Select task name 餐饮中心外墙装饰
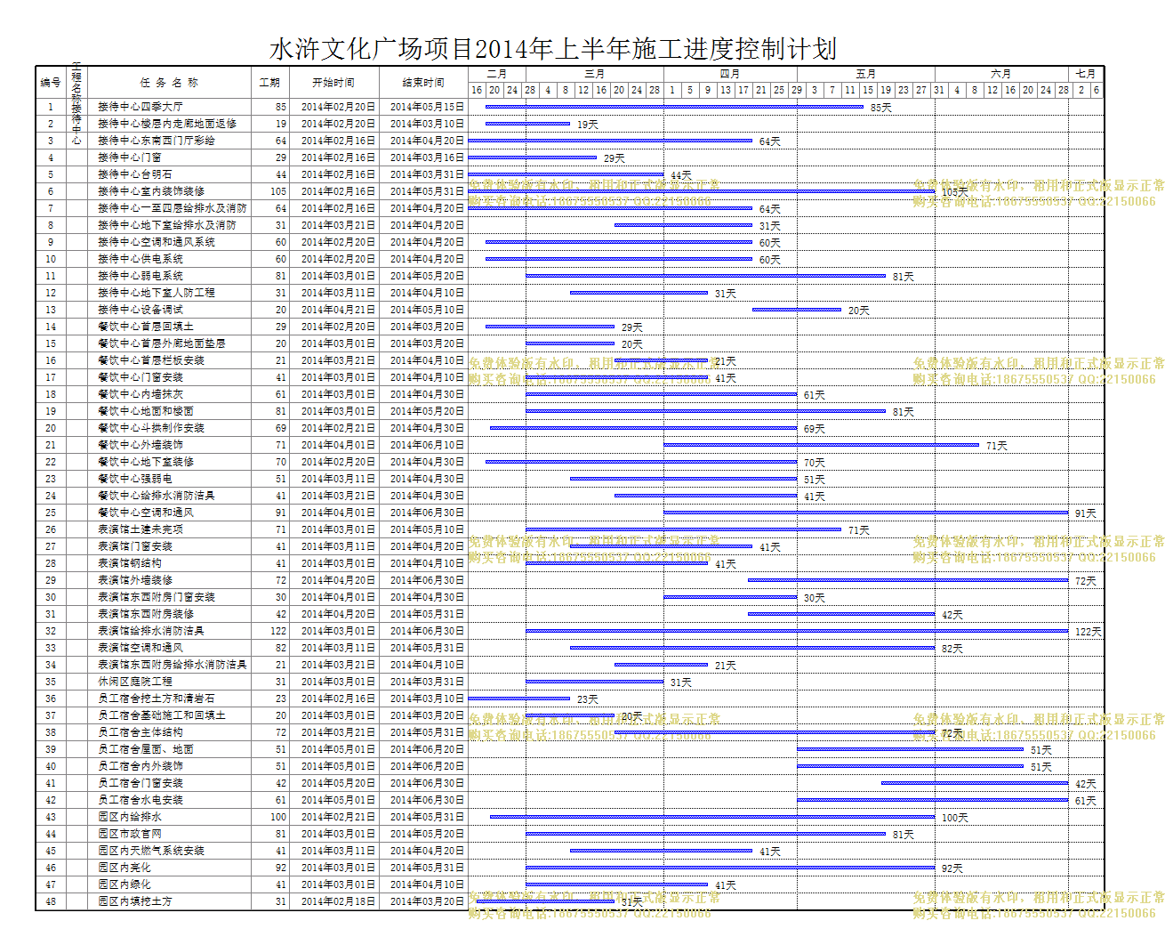Screen dimensions: 1165x945 [x=141, y=445]
